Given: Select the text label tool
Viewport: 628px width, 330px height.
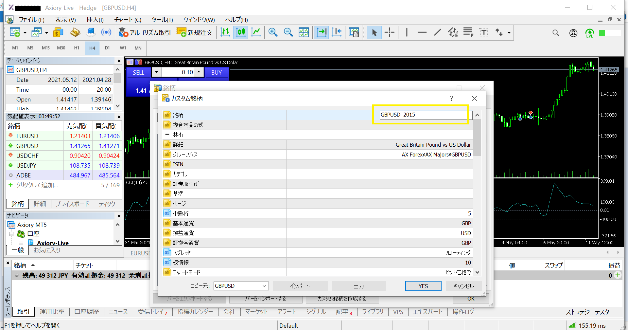Looking at the screenshot, I should pos(484,32).
